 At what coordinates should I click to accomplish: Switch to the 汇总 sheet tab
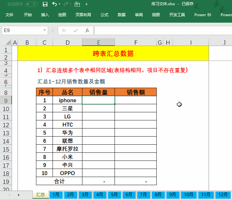point(41,195)
